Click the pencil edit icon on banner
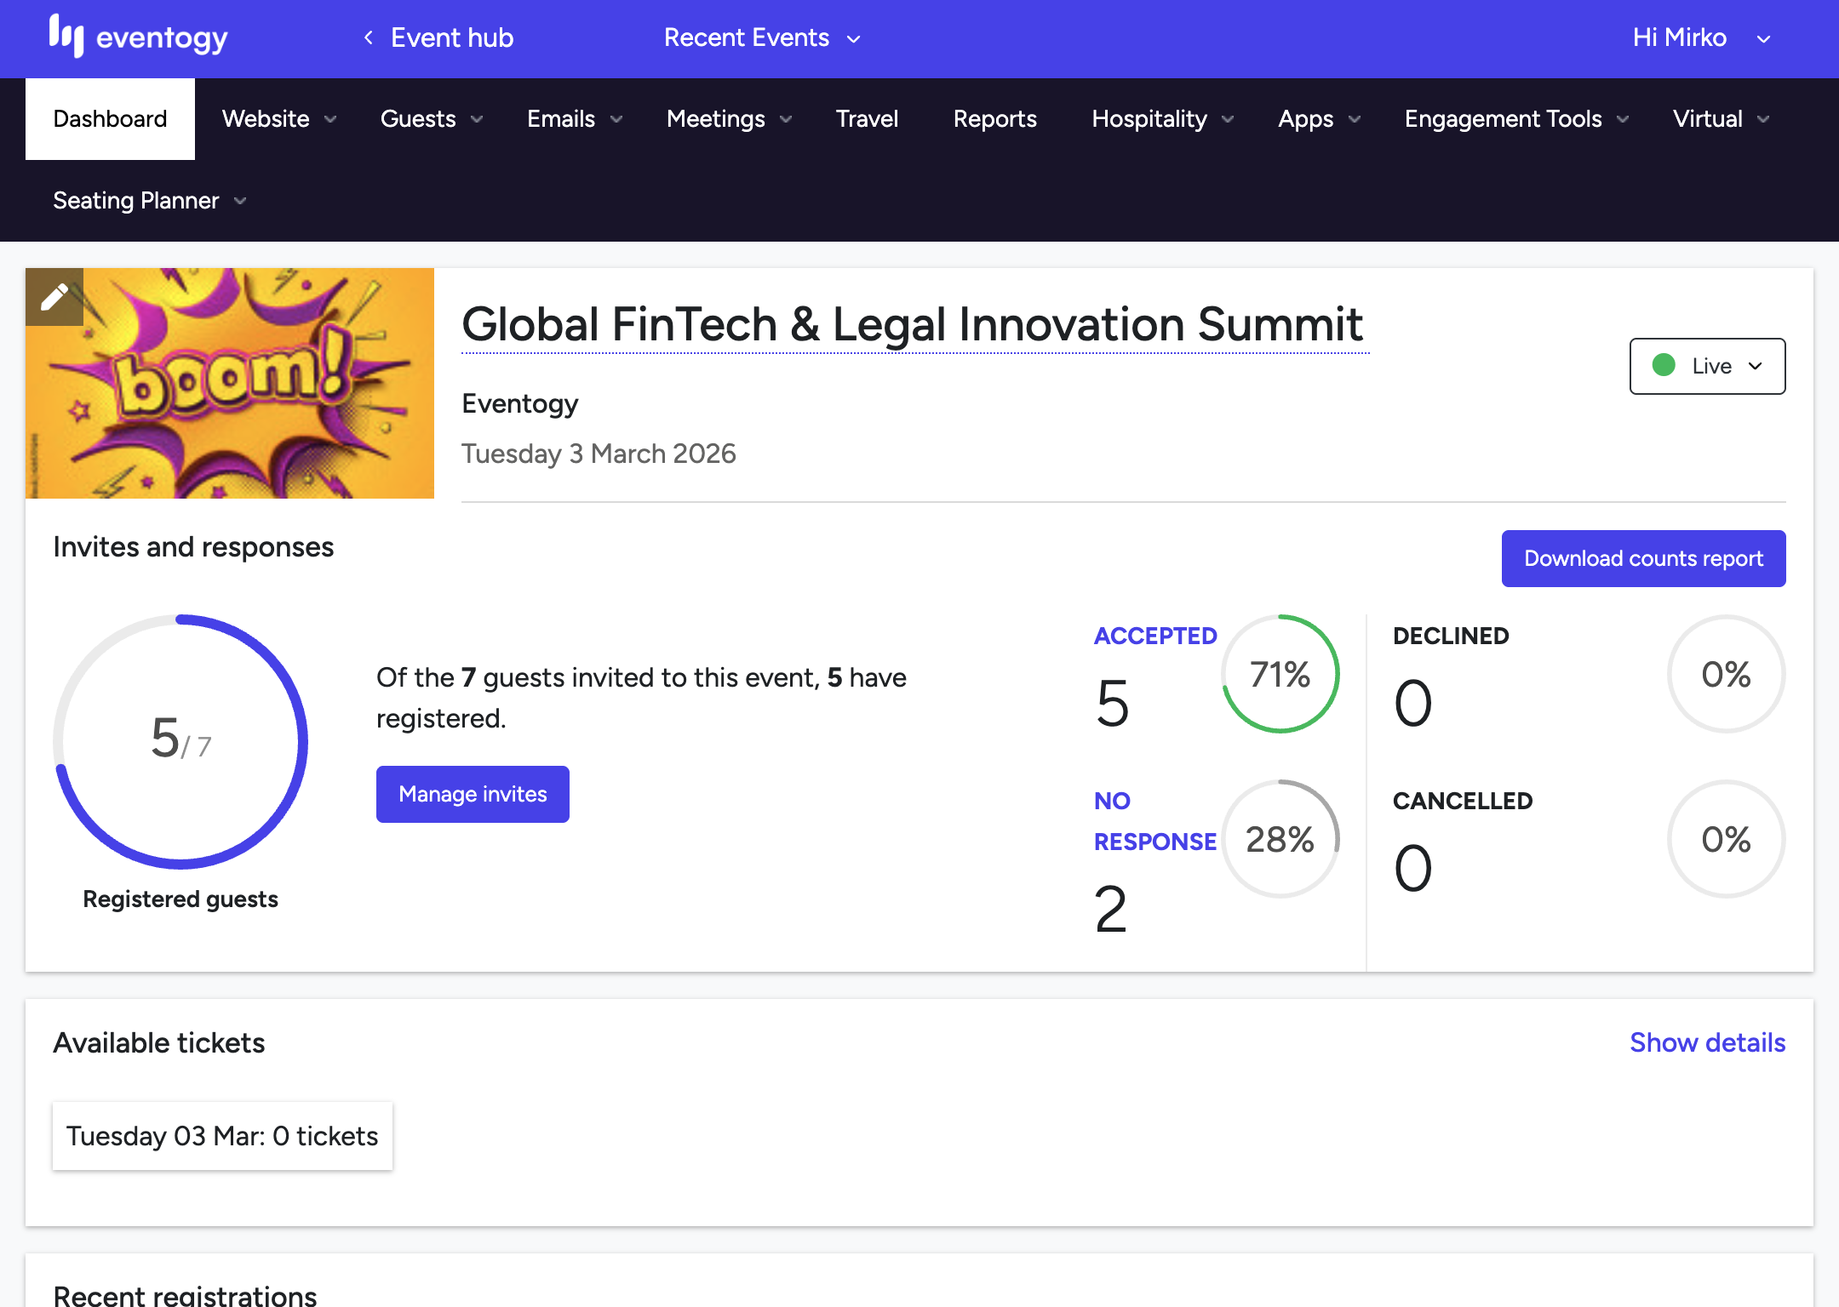Screen dimensions: 1839x1307 pyautogui.click(x=54, y=297)
